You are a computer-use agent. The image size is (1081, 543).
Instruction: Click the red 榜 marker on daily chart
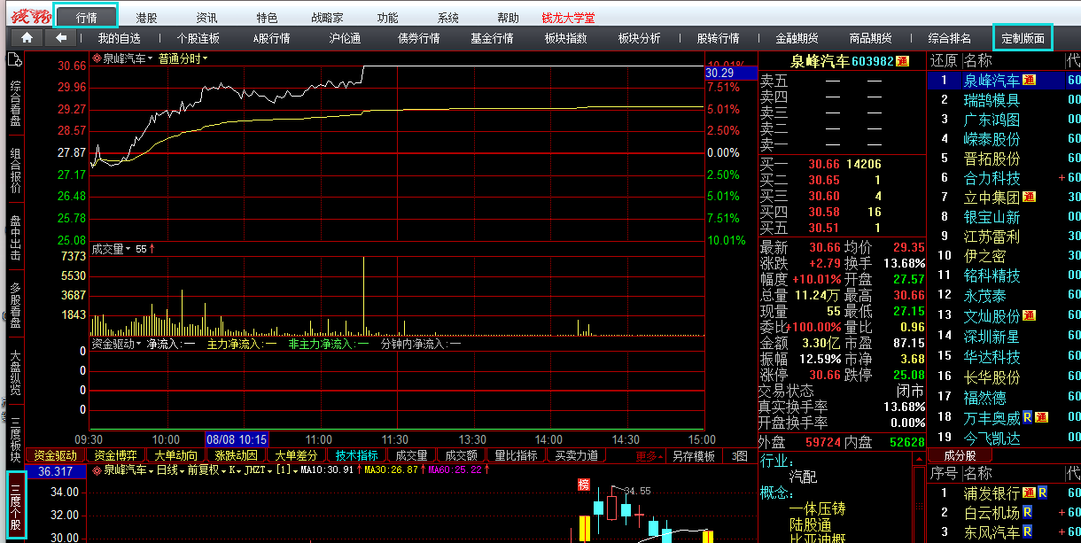(x=584, y=484)
